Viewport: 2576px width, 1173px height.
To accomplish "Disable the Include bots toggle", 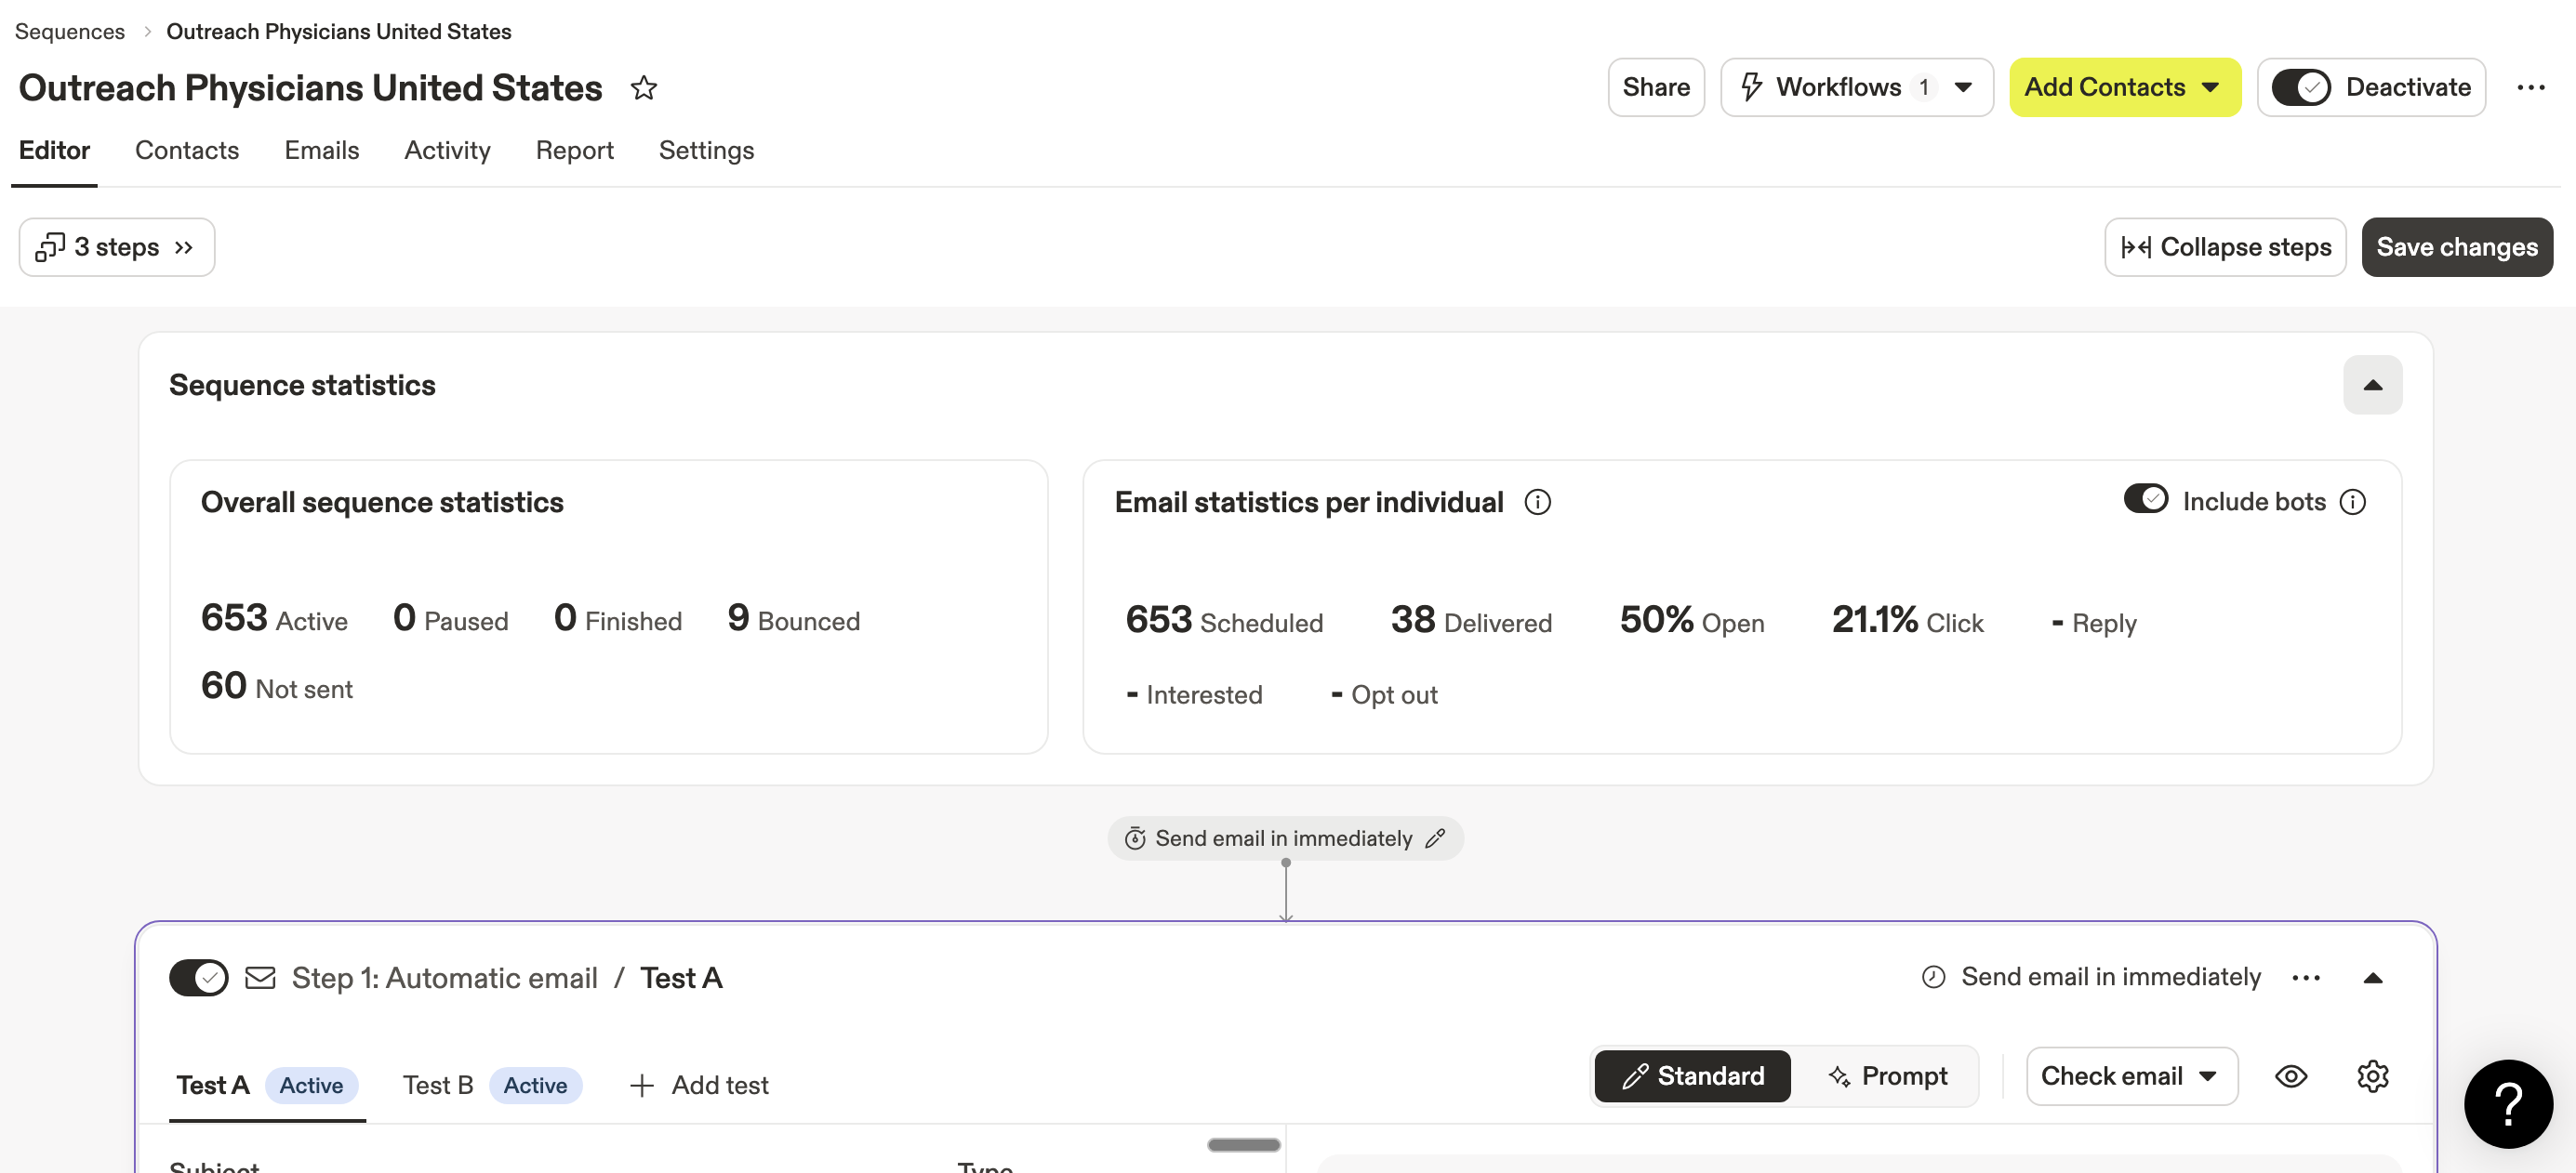I will tap(2145, 499).
